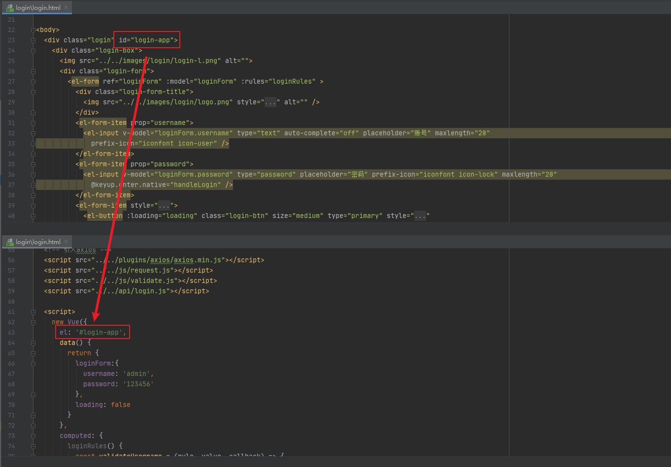The height and width of the screenshot is (467, 671).
Task: Click fold end marker at line 69
Action: pyautogui.click(x=33, y=395)
